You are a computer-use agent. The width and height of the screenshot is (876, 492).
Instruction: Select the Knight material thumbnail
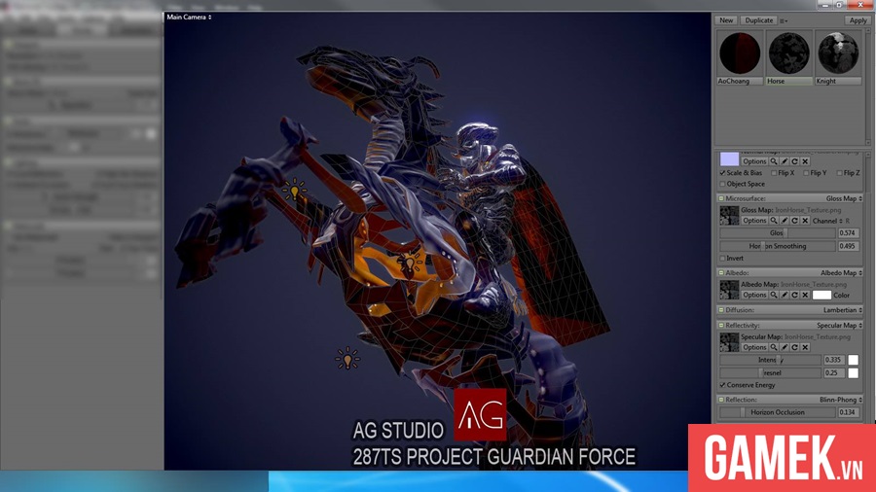[x=838, y=58]
